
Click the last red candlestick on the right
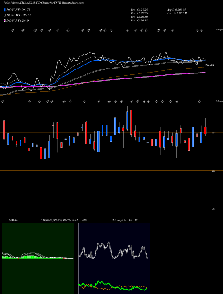[205, 131]
